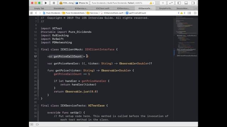
Task: Click XCTestCase in the class declaration
Action: (96, 105)
